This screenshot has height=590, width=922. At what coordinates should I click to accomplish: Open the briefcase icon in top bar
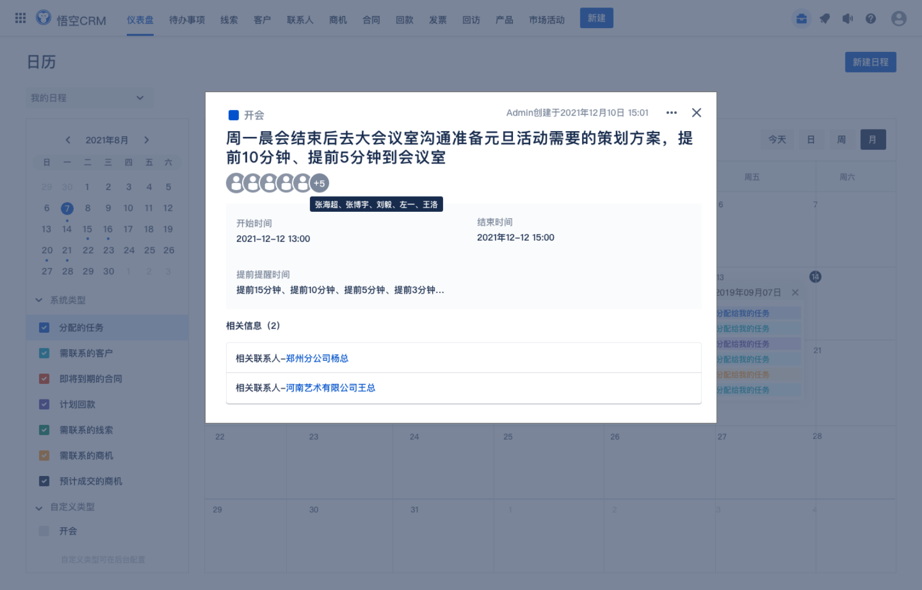[x=801, y=19]
